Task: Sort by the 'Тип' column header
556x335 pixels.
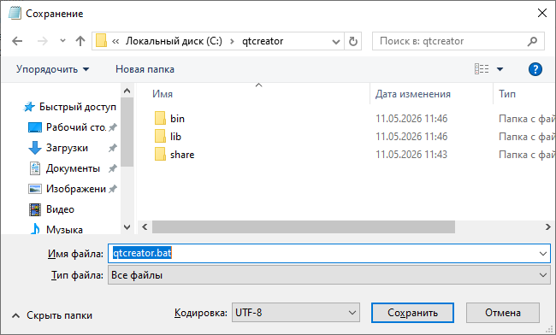Action: click(507, 94)
